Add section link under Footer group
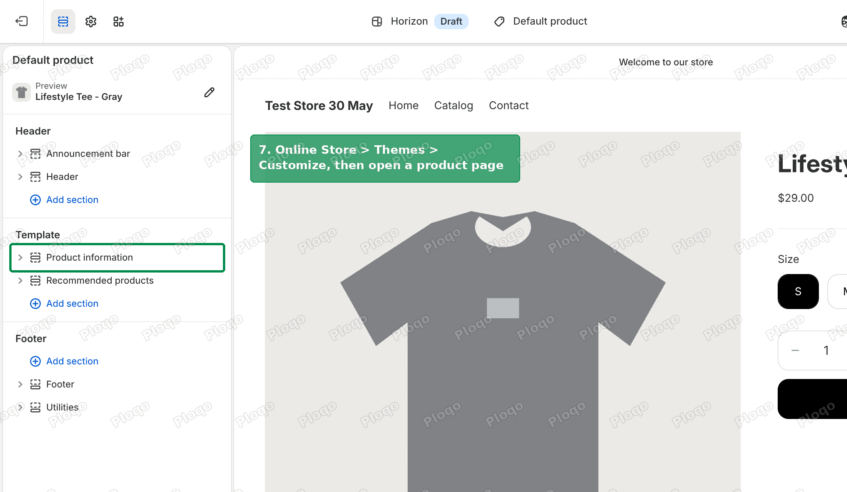 click(x=72, y=361)
